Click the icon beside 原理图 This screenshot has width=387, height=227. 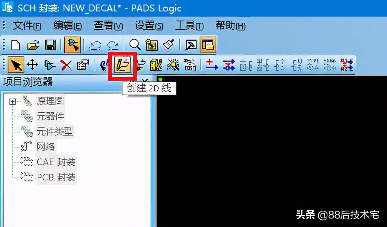[x=27, y=101]
